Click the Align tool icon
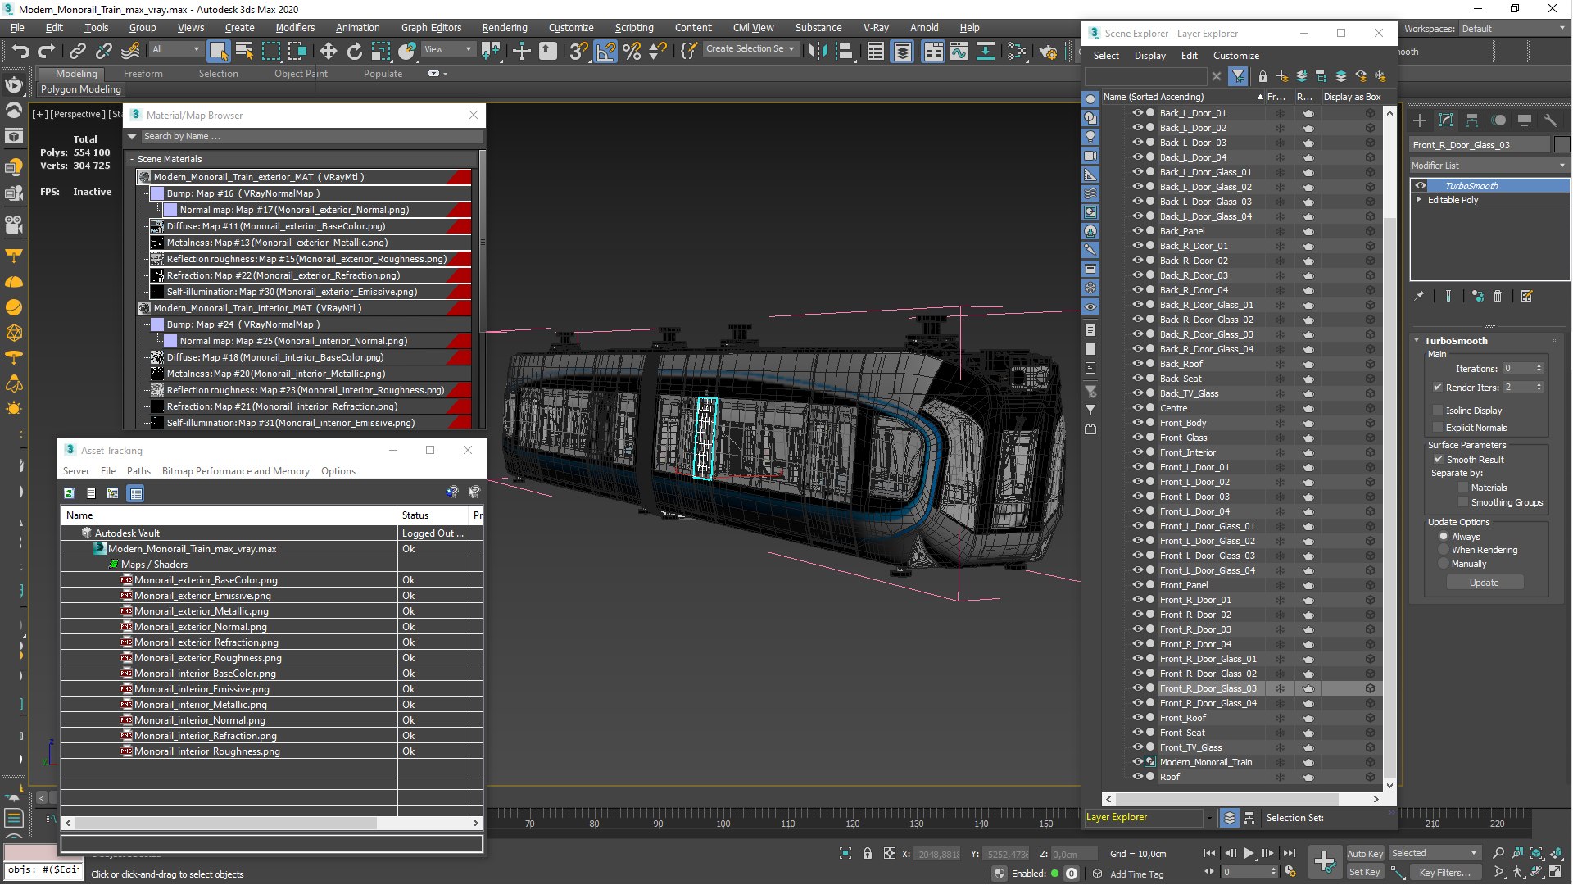 (843, 52)
